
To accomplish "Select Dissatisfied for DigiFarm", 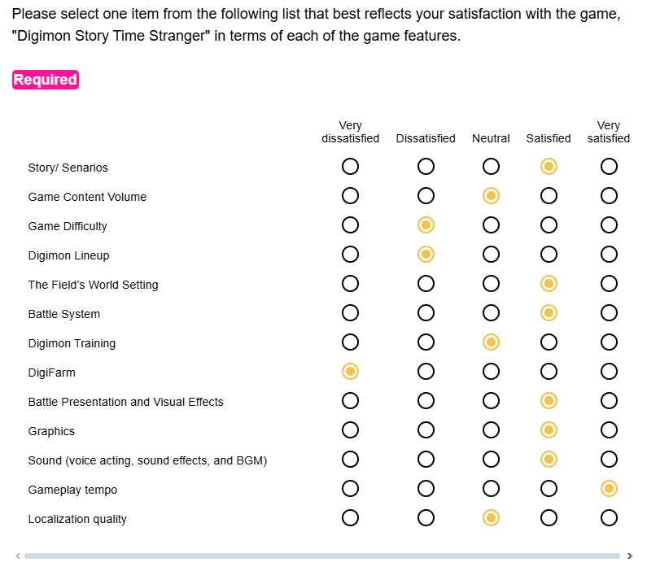I will tap(426, 372).
